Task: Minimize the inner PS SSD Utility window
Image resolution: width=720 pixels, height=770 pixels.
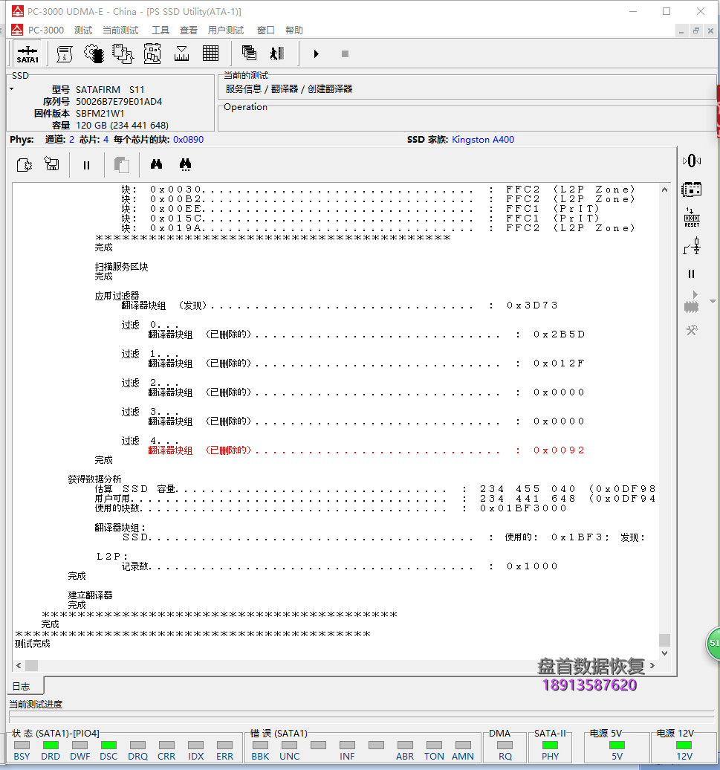Action: click(x=681, y=31)
